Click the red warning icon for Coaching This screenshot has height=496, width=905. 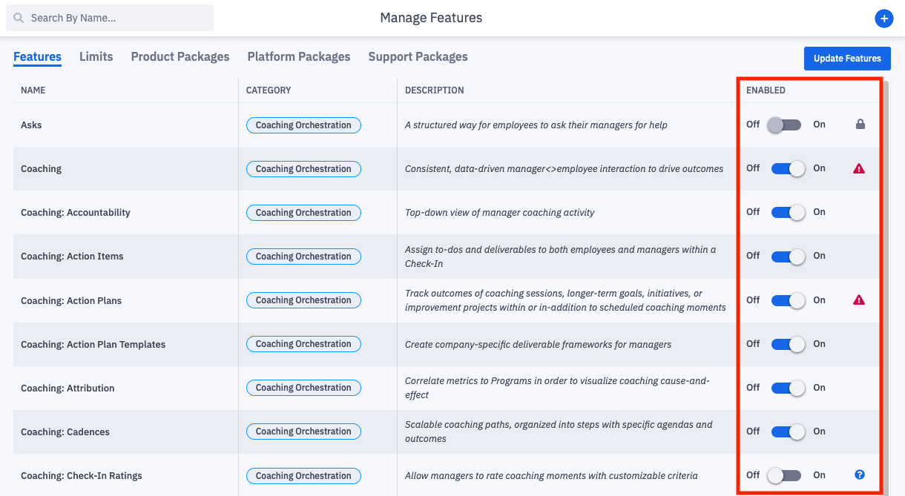tap(859, 168)
